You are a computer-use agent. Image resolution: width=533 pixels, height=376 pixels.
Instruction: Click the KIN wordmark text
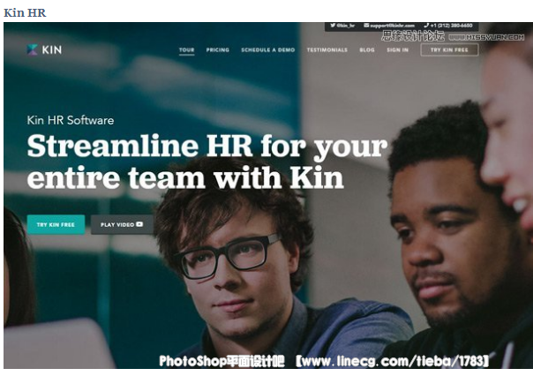coord(52,50)
